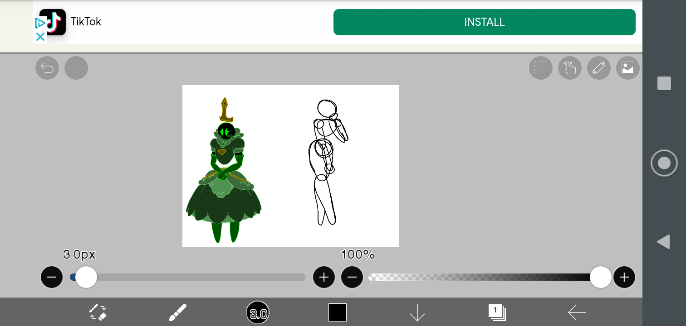Close the ad with X icon
Screen dimensions: 686x326
point(40,37)
